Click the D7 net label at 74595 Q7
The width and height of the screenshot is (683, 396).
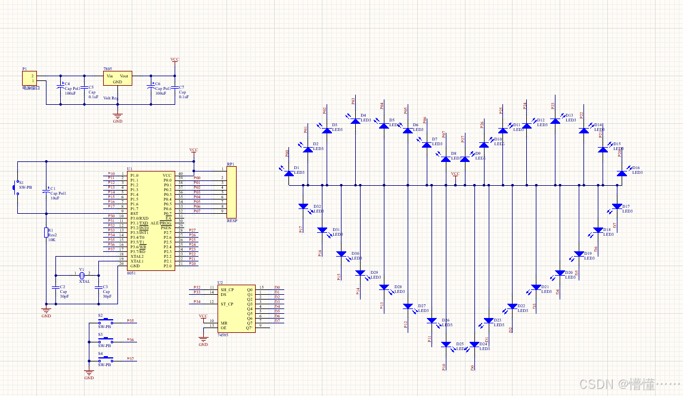pyautogui.click(x=277, y=321)
